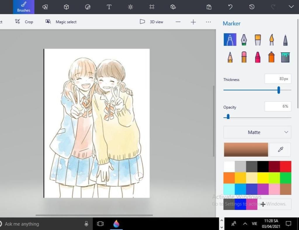Show hidden system tray icons
Viewport: 299px width, 230px height.
[x=245, y=224]
